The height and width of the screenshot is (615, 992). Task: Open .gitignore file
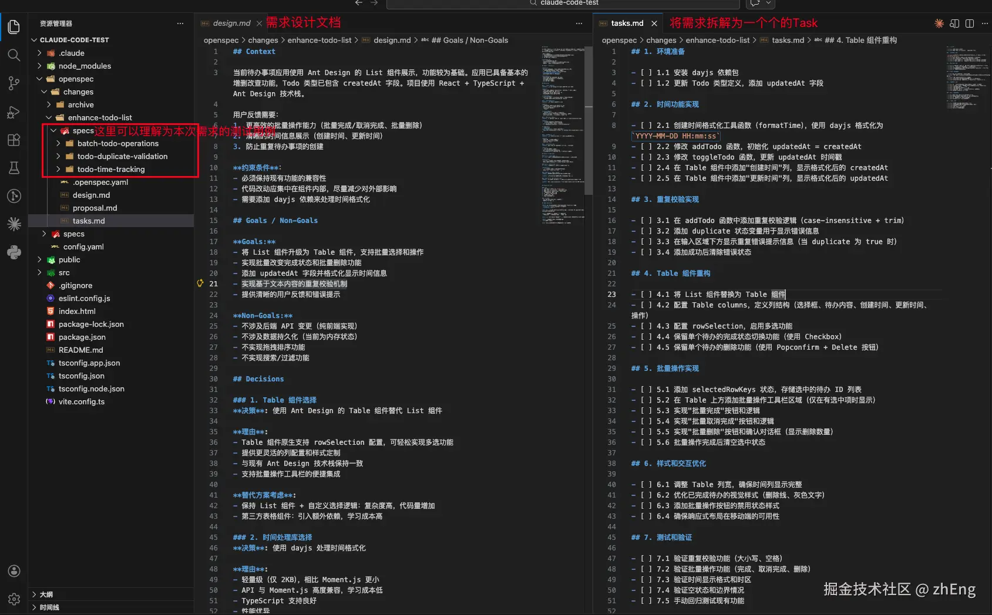(x=75, y=285)
